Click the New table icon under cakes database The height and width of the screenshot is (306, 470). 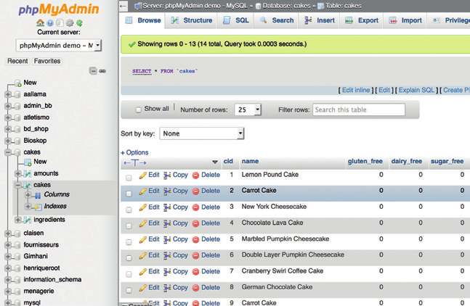(x=28, y=162)
